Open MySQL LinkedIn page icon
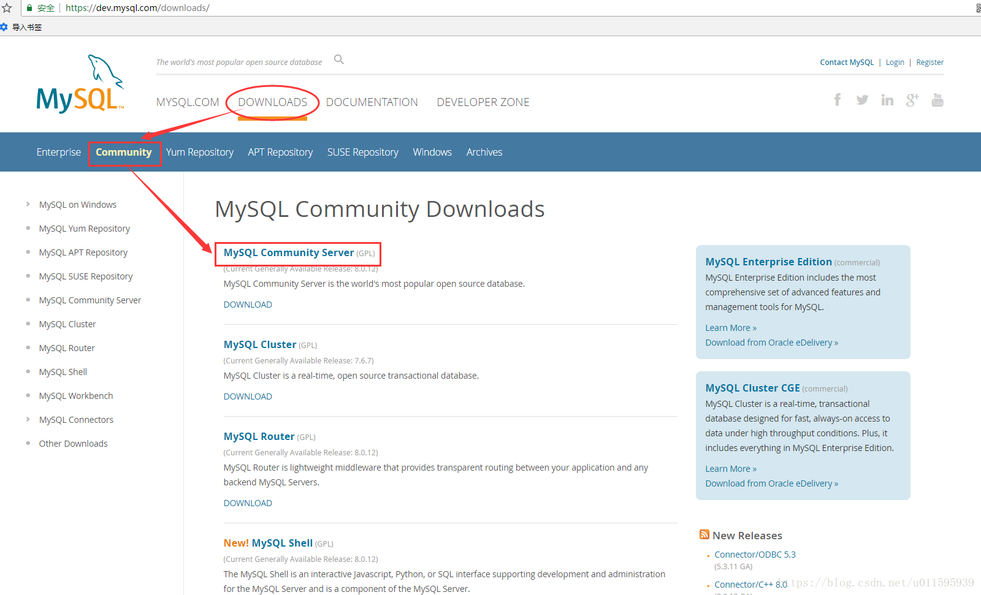Viewport: 981px width, 595px height. (887, 100)
